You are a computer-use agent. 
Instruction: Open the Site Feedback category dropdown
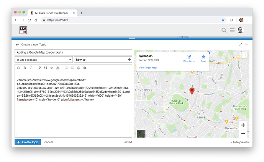(44, 60)
